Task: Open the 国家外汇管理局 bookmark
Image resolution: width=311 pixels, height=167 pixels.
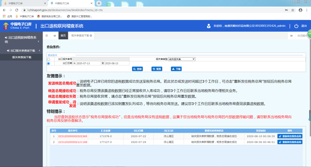Action: 79,16
